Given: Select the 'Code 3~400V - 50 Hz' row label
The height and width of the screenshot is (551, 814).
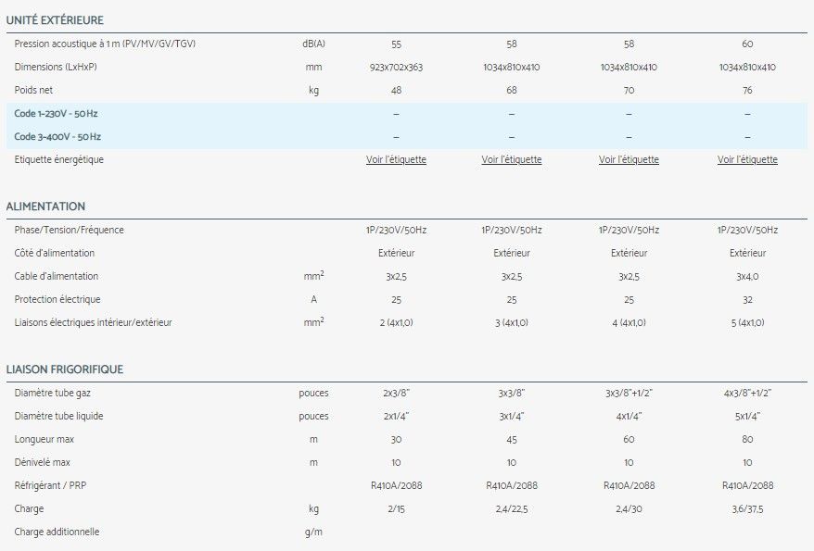Looking at the screenshot, I should pyautogui.click(x=57, y=136).
